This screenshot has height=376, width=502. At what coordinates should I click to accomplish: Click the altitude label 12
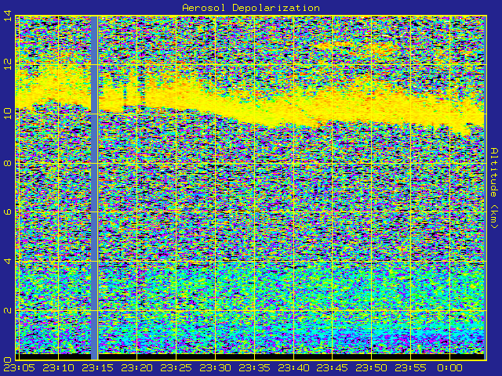(8, 65)
